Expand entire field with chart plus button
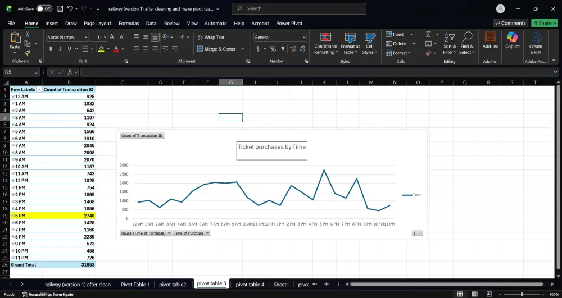The image size is (562, 298). tap(414, 233)
